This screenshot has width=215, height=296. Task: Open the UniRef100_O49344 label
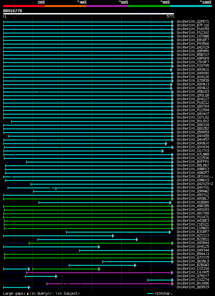[193, 250]
